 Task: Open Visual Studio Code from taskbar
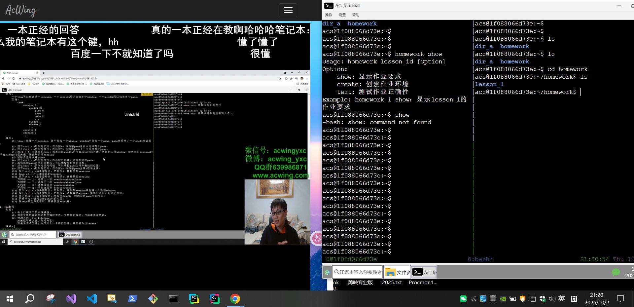tap(92, 299)
